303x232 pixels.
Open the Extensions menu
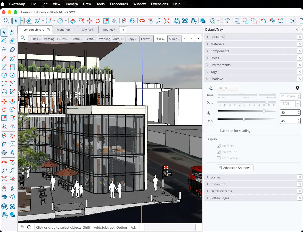click(159, 4)
